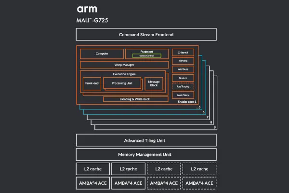Click the Processing Unit box
This screenshot has height=193, width=289.
click(122, 83)
